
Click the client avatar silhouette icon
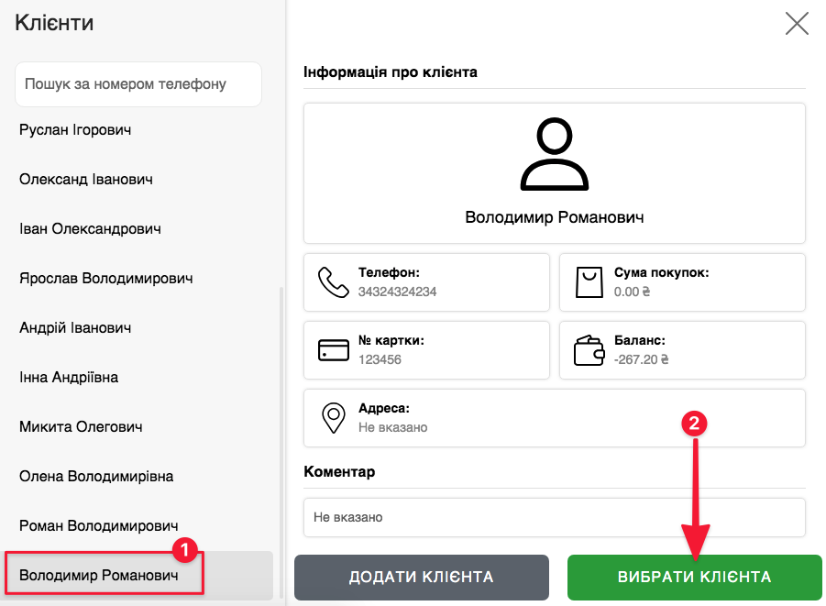point(554,154)
